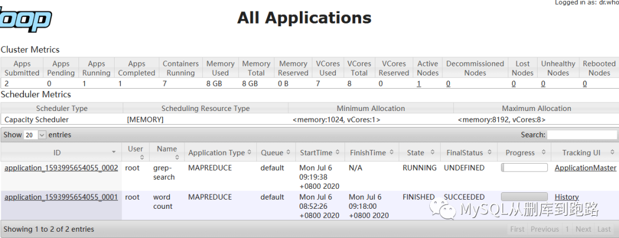
Task: Open the ApplicationMaster tracking link
Action: pos(585,168)
